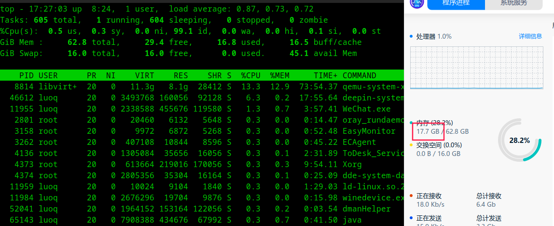Click the PID column header in top
The width and height of the screenshot is (554, 226).
[x=27, y=75]
